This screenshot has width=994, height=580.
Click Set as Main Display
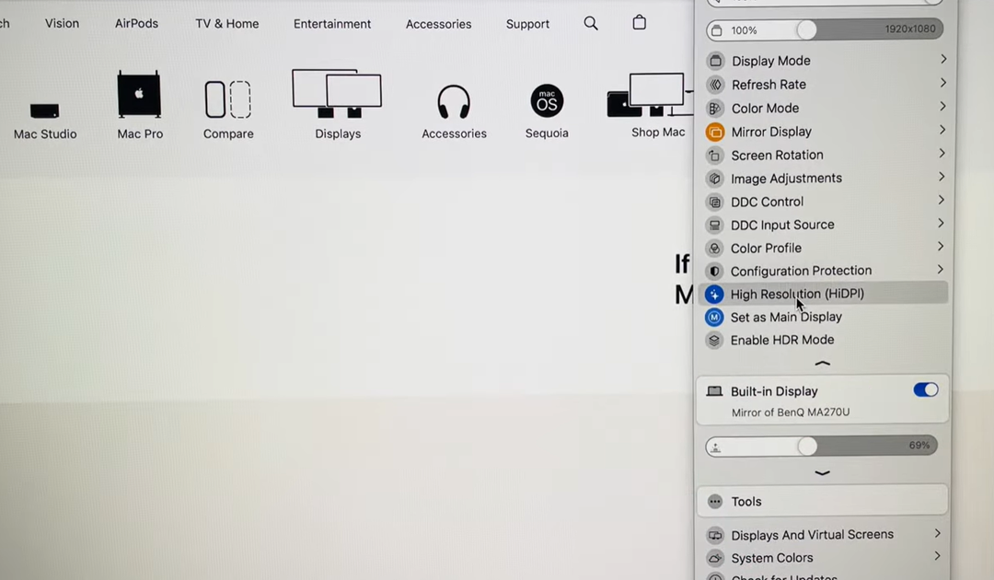[786, 317]
